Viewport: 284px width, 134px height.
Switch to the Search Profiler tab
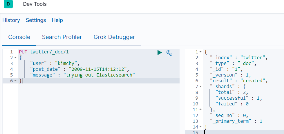(x=62, y=37)
